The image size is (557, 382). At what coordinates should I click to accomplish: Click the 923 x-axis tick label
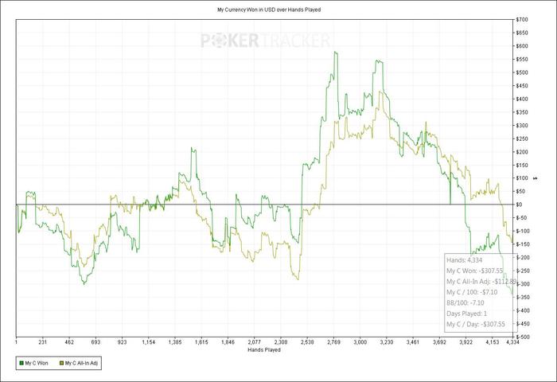pyautogui.click(x=122, y=342)
